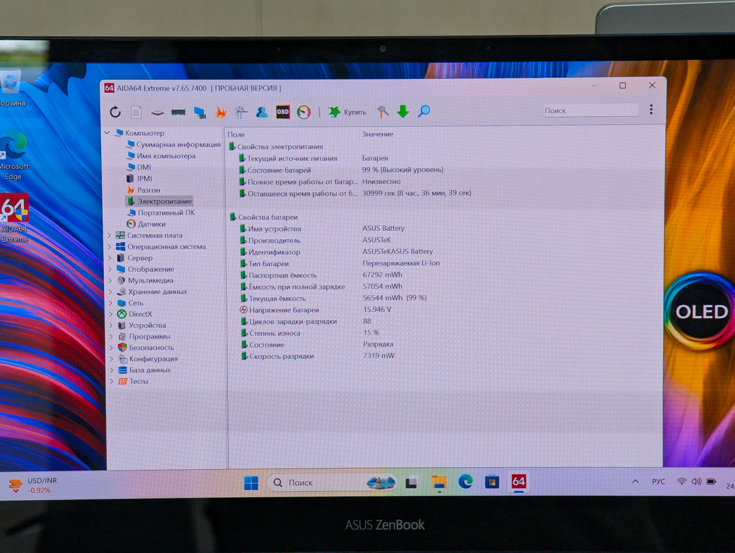Click the Поле column header
The image size is (735, 553).
point(236,134)
